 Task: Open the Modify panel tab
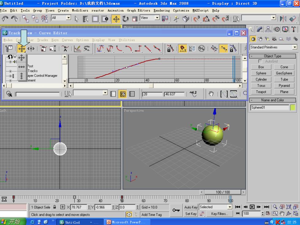pyautogui.click(x=260, y=29)
